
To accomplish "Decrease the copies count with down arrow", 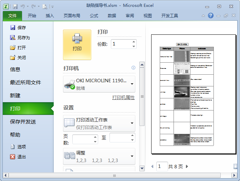I will [134, 46].
